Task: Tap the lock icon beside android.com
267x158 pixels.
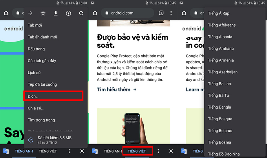Action: tap(107, 13)
